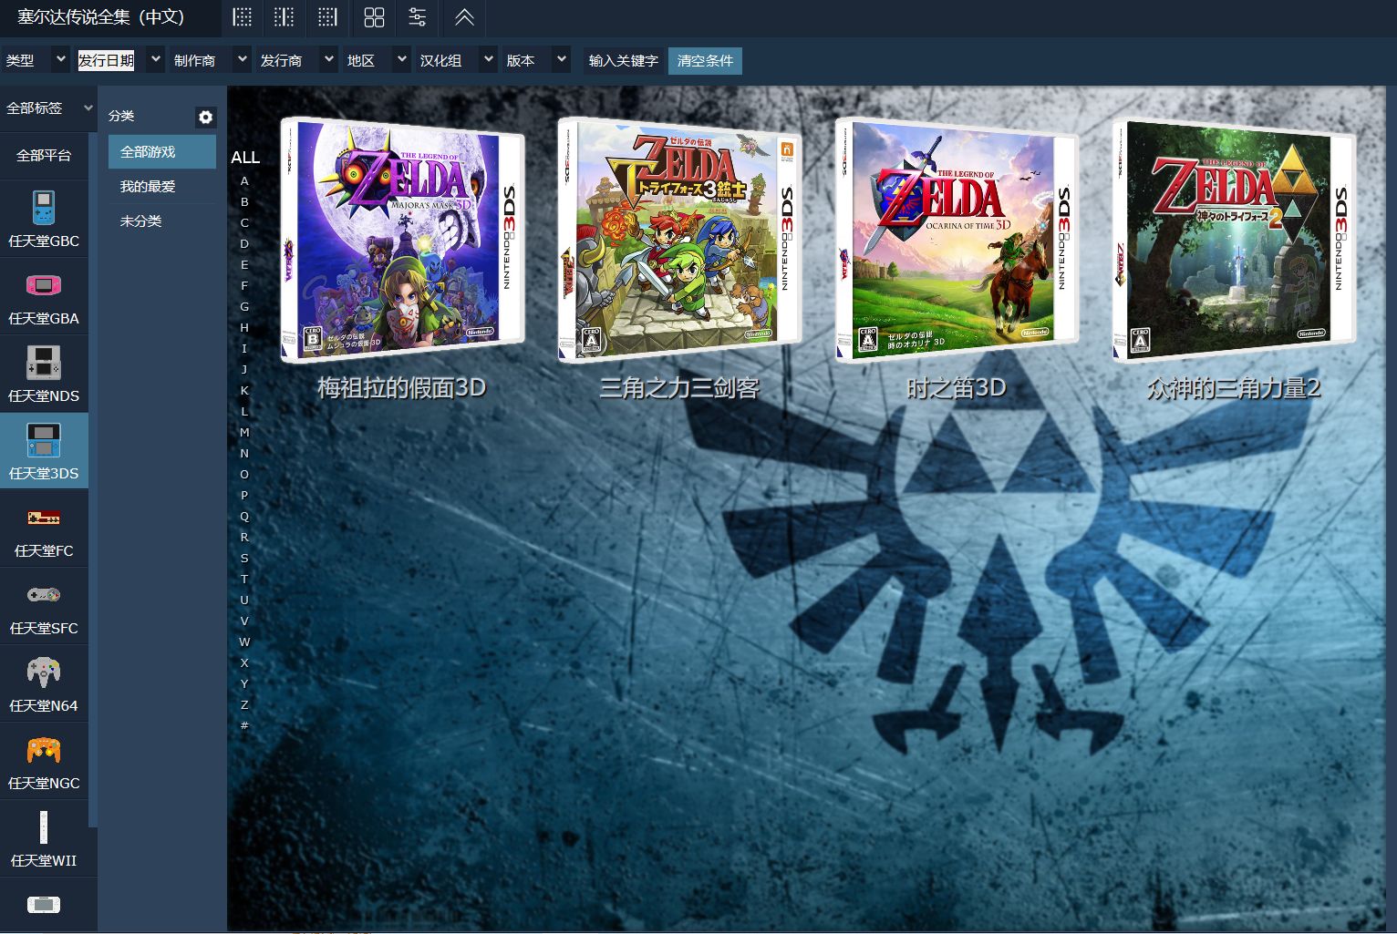1397x934 pixels.
Task: Expand the 制作商 filter dropdown
Action: (x=211, y=60)
